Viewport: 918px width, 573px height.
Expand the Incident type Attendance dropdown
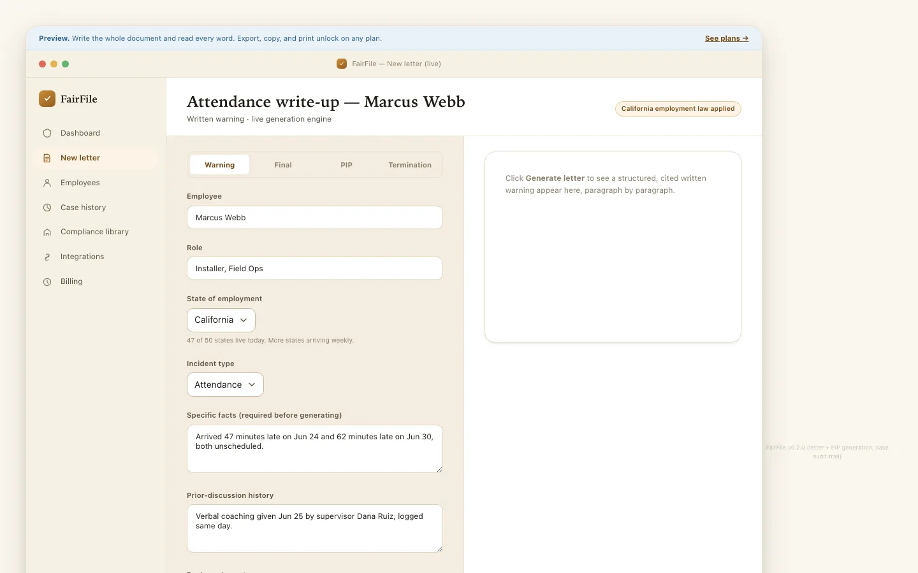[x=225, y=385]
